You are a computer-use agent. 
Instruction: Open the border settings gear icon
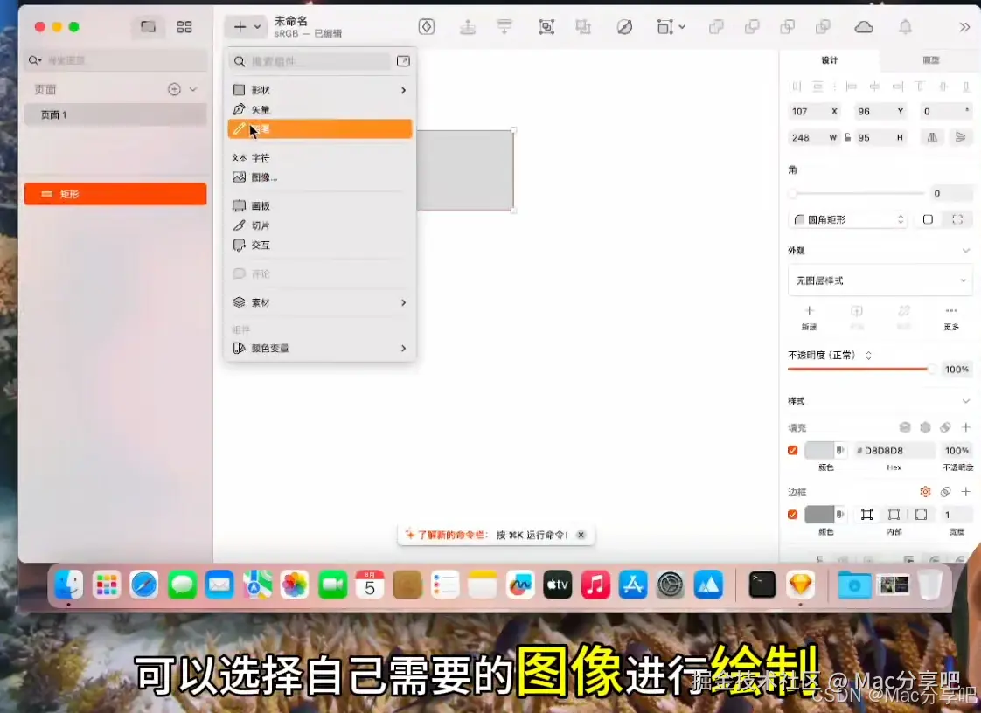click(925, 491)
